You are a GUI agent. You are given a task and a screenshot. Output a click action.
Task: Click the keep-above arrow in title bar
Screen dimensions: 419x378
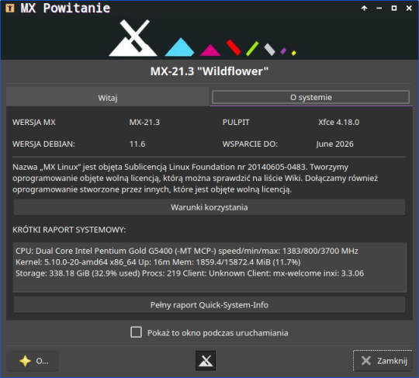[364, 9]
